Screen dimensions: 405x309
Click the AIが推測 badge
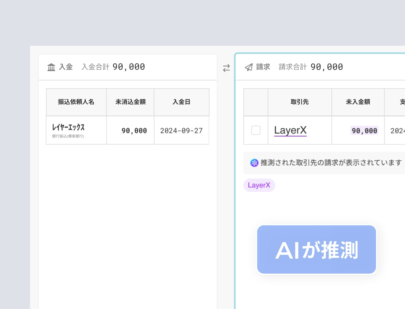point(316,249)
